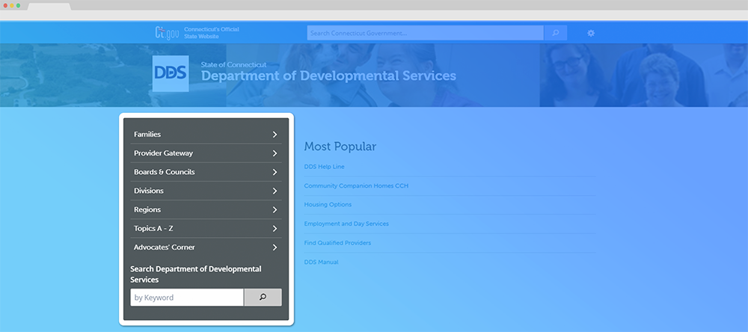Expand the Families chevron arrow
Viewport: 748px width, 332px height.
coord(275,135)
